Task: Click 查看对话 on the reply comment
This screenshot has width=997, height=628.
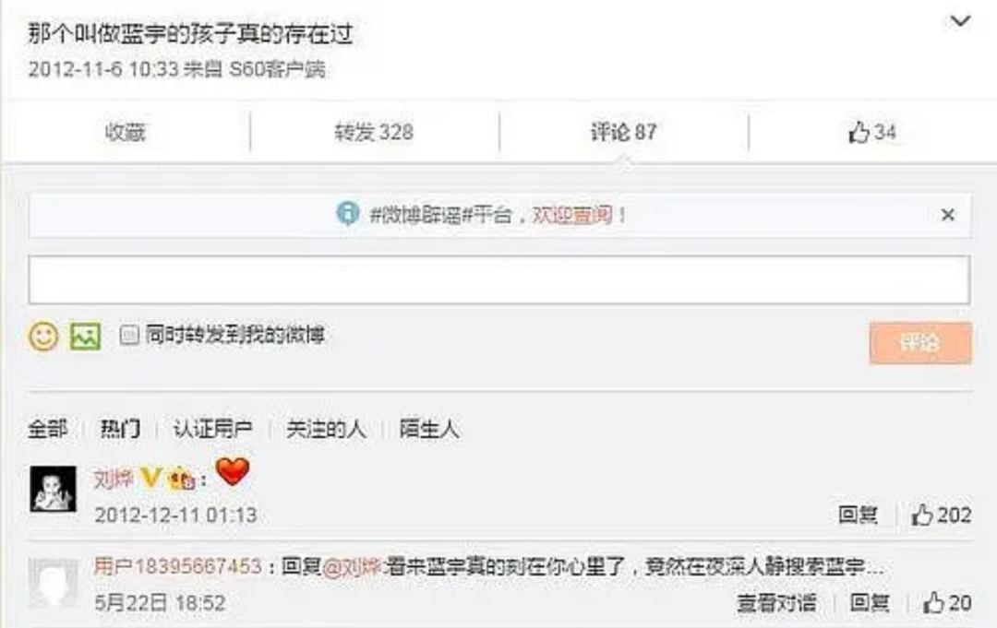Action: [776, 602]
